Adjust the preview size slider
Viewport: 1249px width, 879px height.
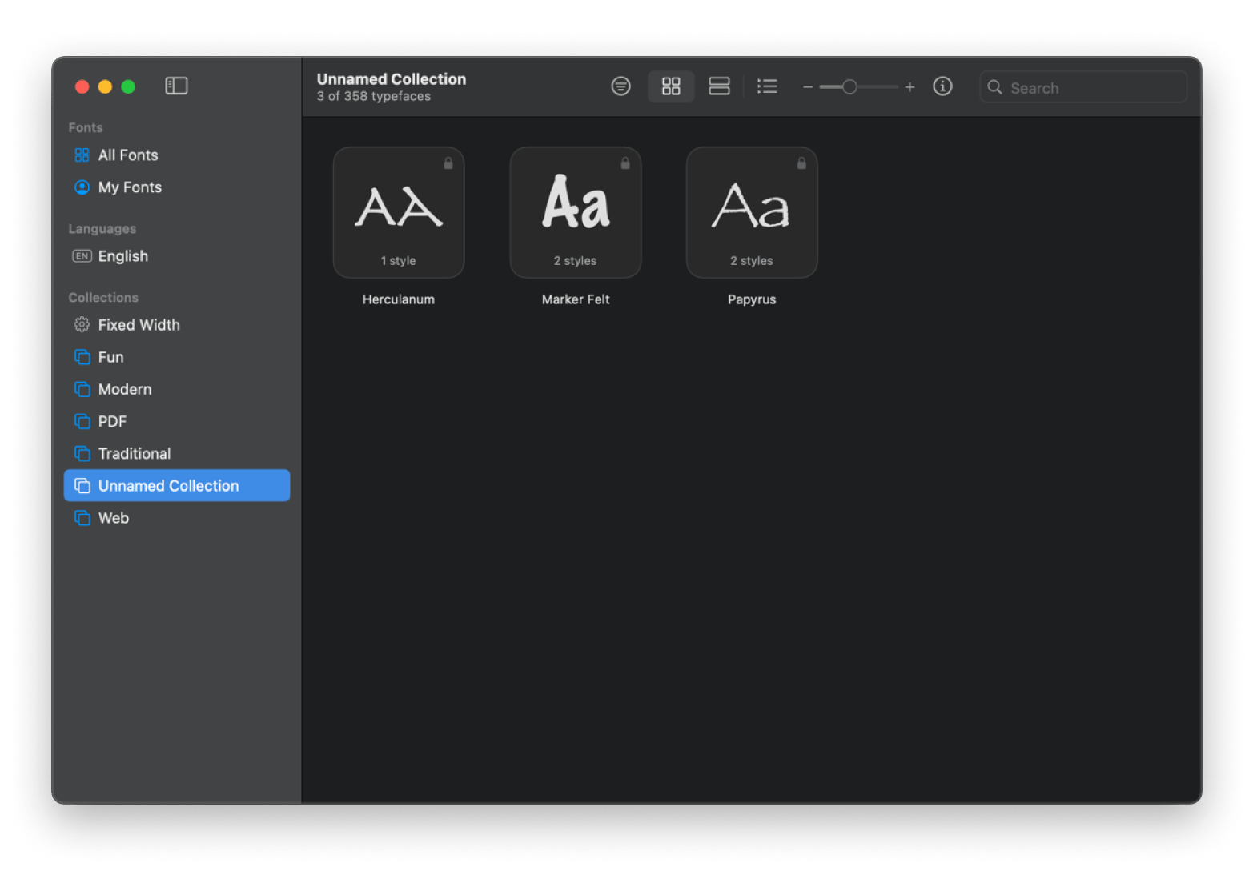click(x=849, y=87)
